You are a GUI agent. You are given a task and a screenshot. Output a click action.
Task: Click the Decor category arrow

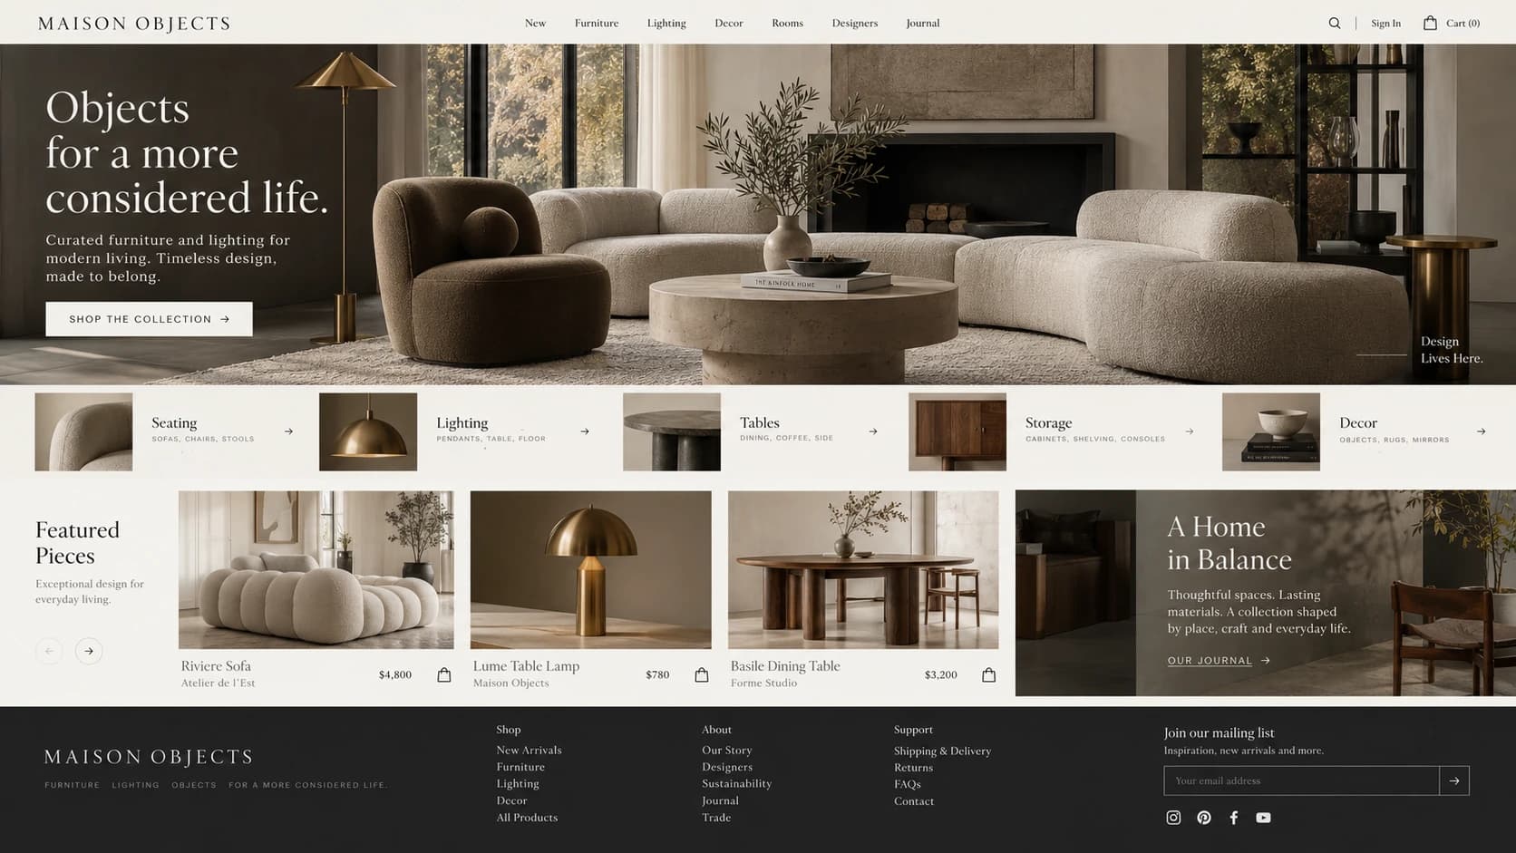(1481, 431)
